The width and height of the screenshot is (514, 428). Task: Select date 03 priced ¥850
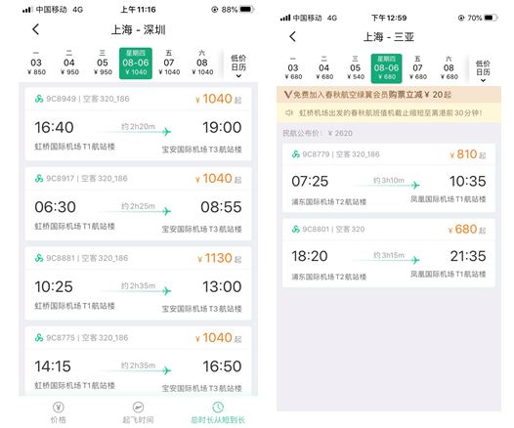pos(36,64)
